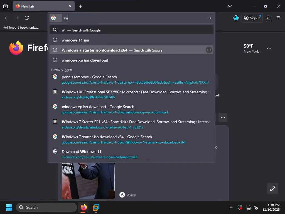Click the sync status tray icon
The image size is (285, 214).
[x=240, y=207]
